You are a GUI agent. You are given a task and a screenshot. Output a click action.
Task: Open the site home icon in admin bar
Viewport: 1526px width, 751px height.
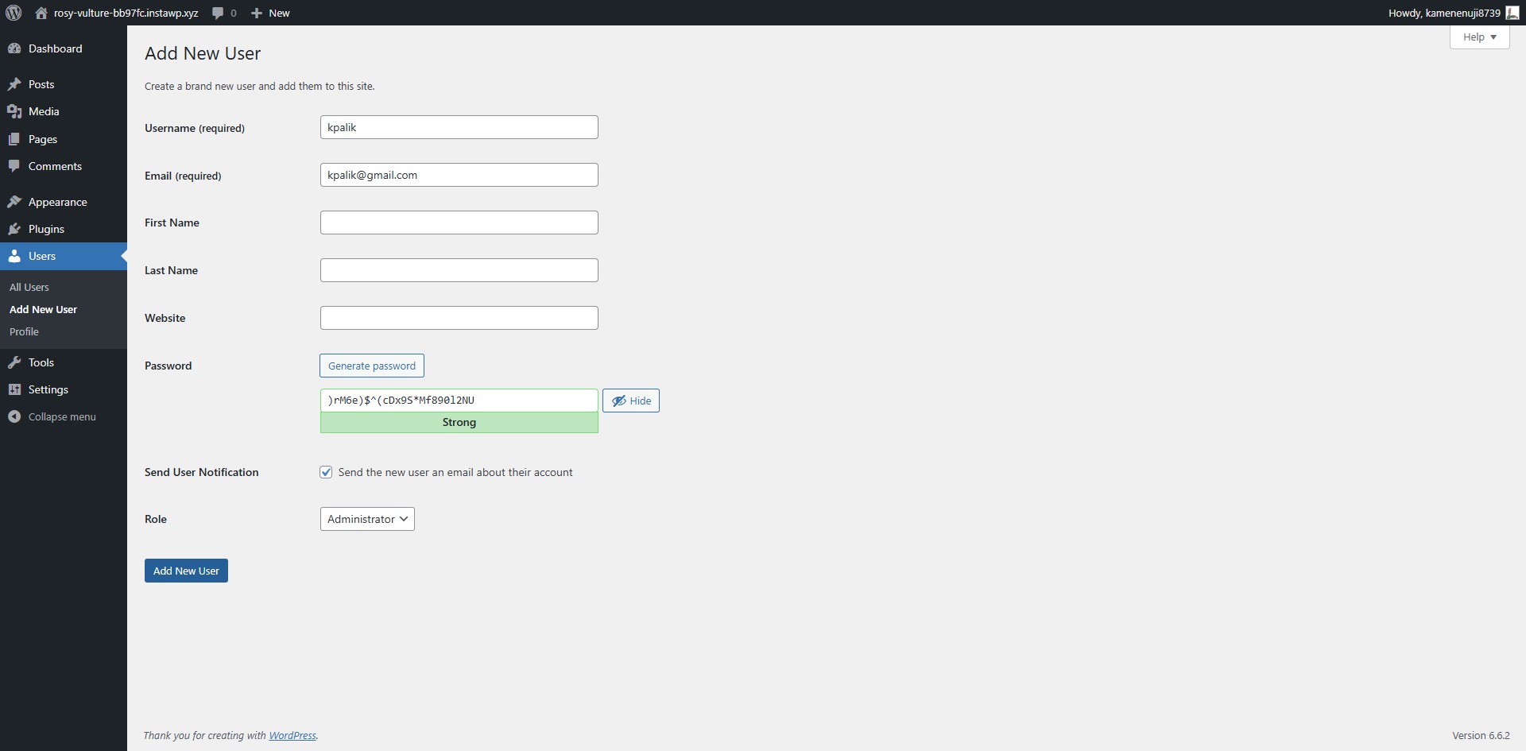pyautogui.click(x=41, y=13)
